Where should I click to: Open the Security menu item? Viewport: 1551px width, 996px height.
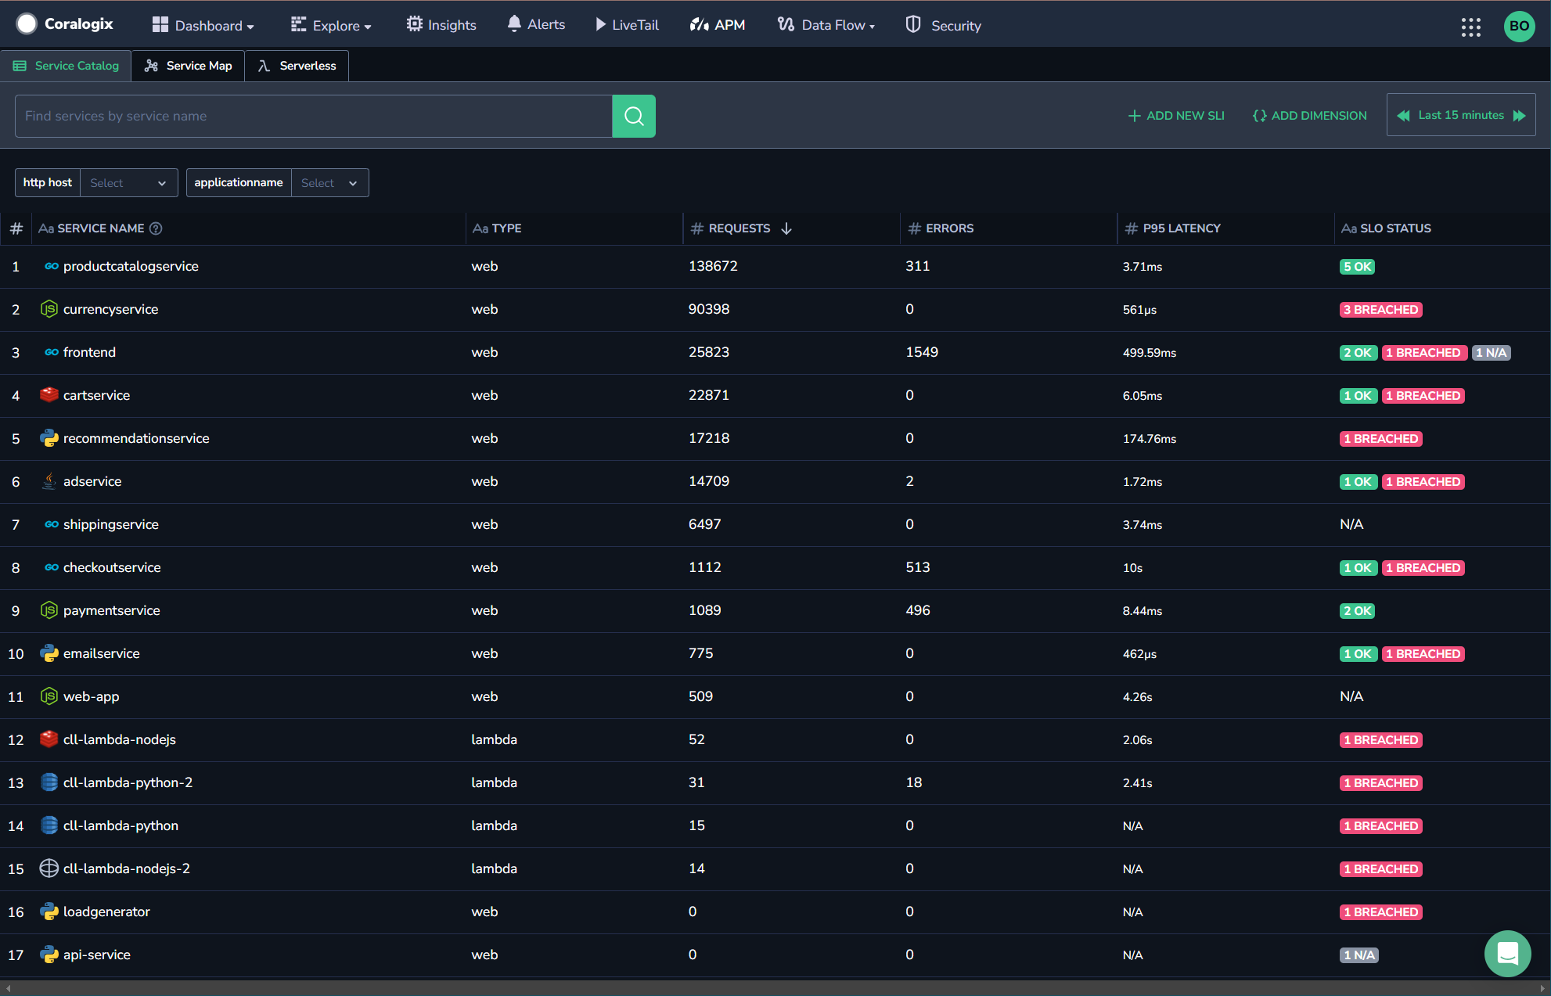point(943,25)
